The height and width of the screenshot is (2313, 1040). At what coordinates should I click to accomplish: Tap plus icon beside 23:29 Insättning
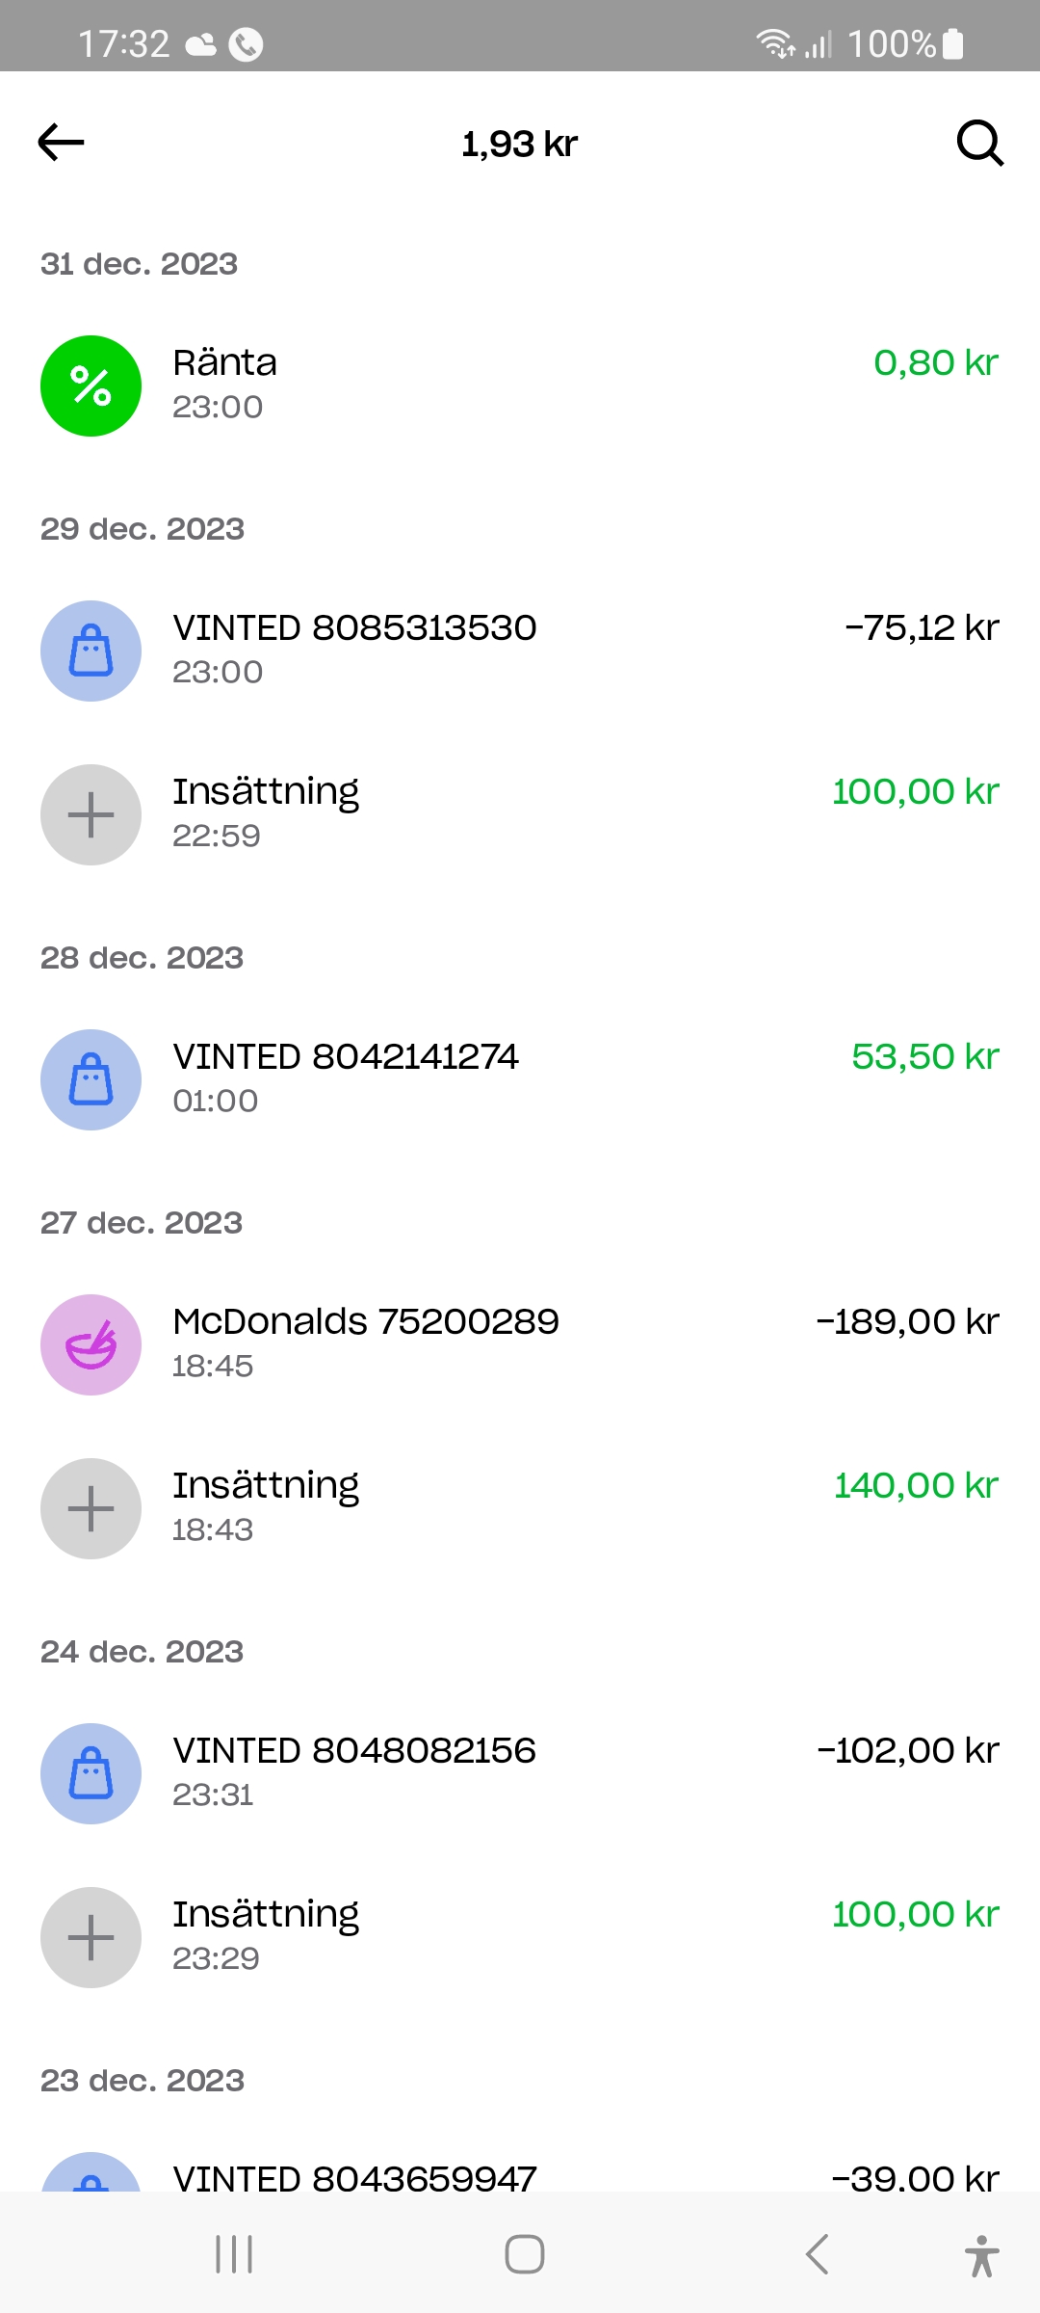click(x=91, y=1938)
